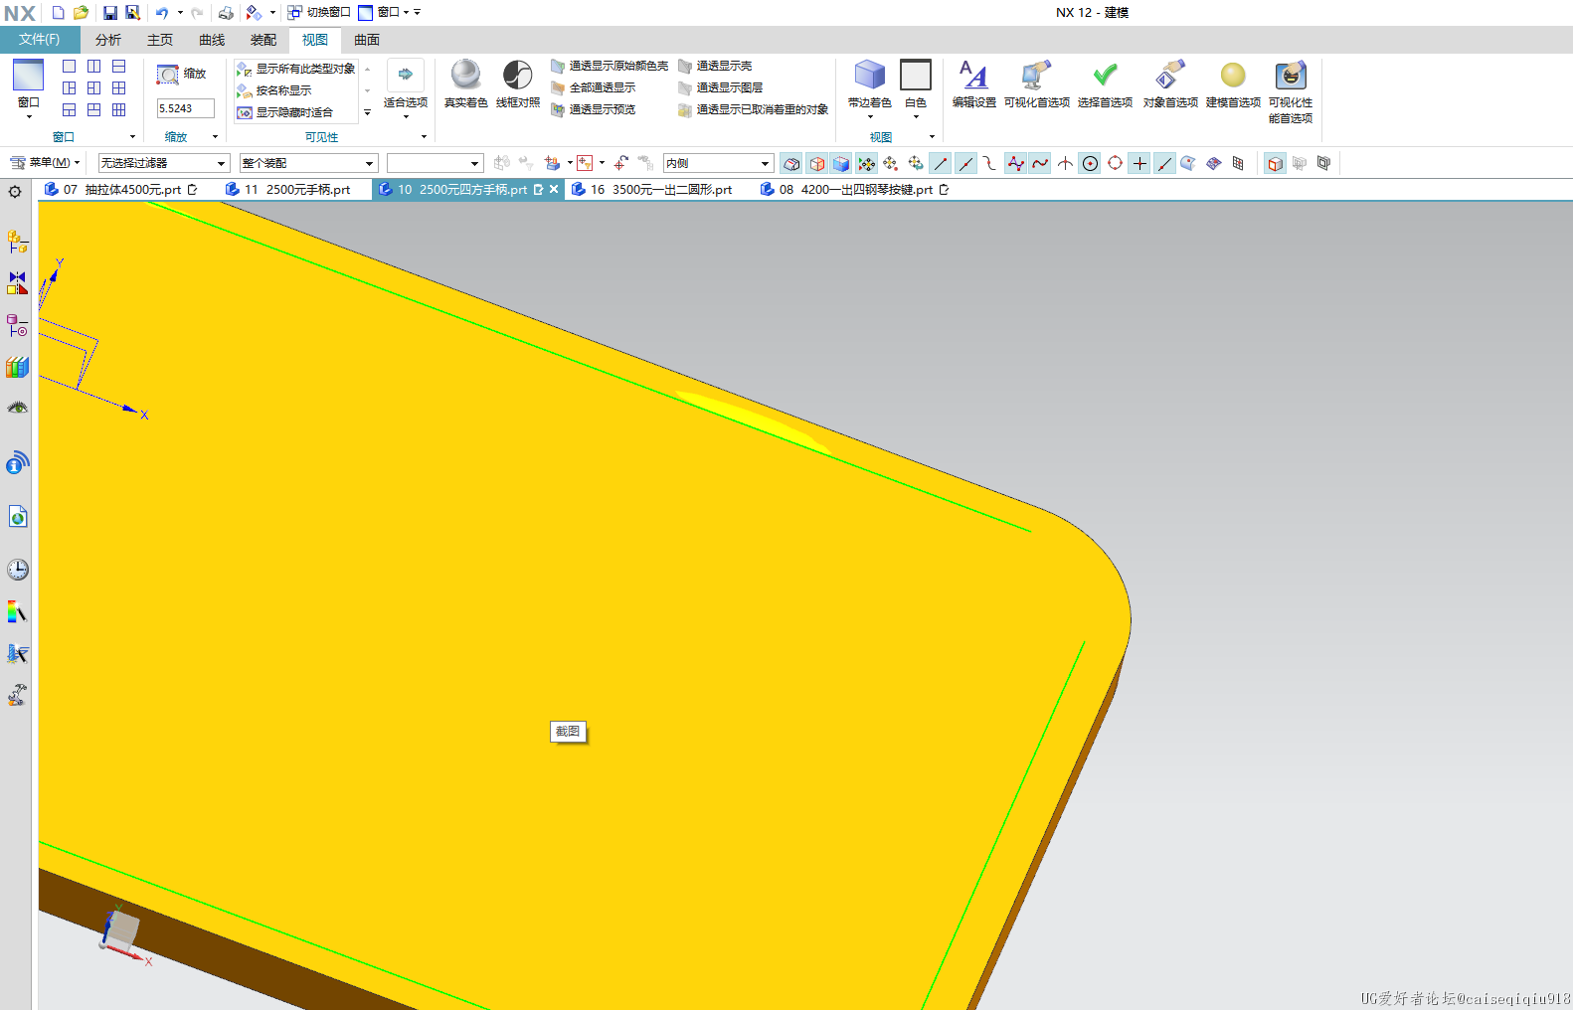
Task: Click the Print icon in quick access
Action: [226, 13]
